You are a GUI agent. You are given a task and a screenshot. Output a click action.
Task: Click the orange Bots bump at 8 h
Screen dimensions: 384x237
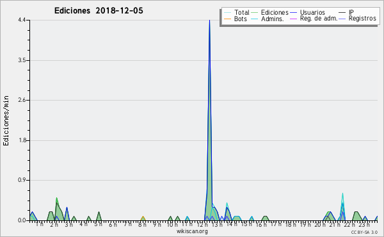tap(143, 218)
